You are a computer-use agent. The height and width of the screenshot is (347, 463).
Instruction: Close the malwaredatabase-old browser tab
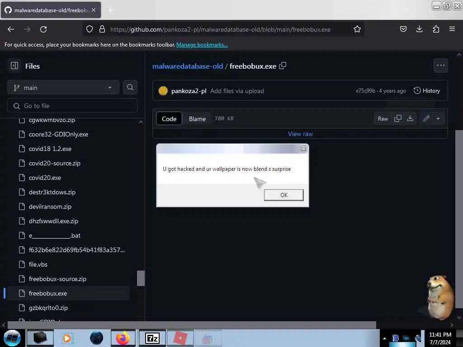[94, 10]
